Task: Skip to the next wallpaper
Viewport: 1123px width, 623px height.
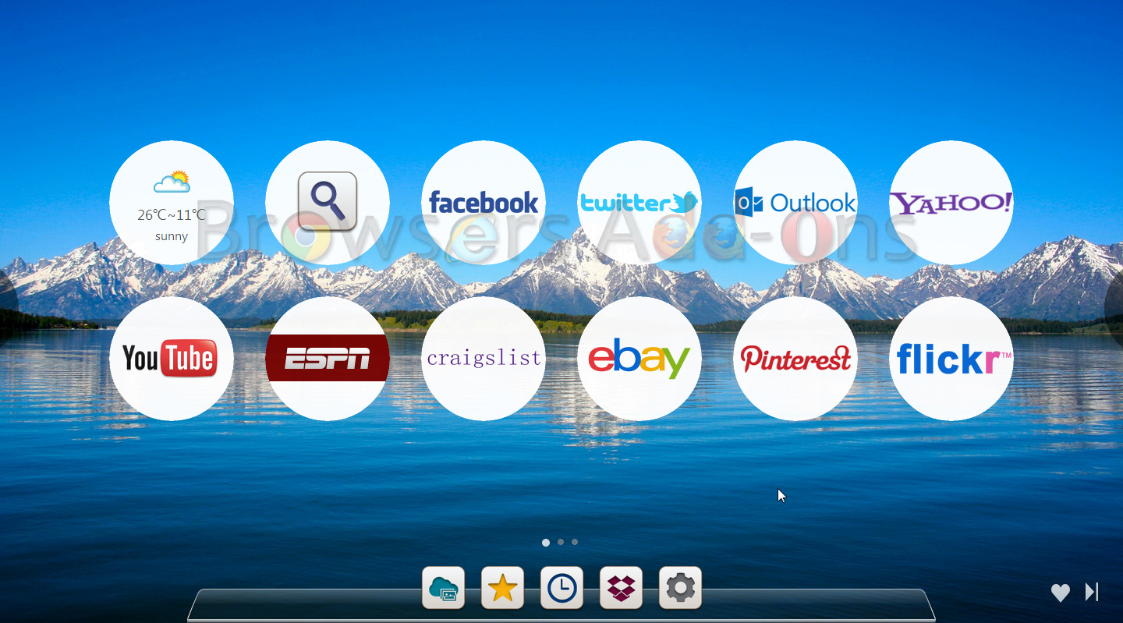Action: pyautogui.click(x=1091, y=593)
